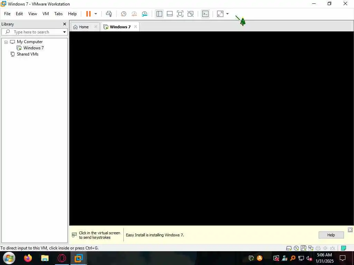Click the VMware tray icon in system tray

251,258
